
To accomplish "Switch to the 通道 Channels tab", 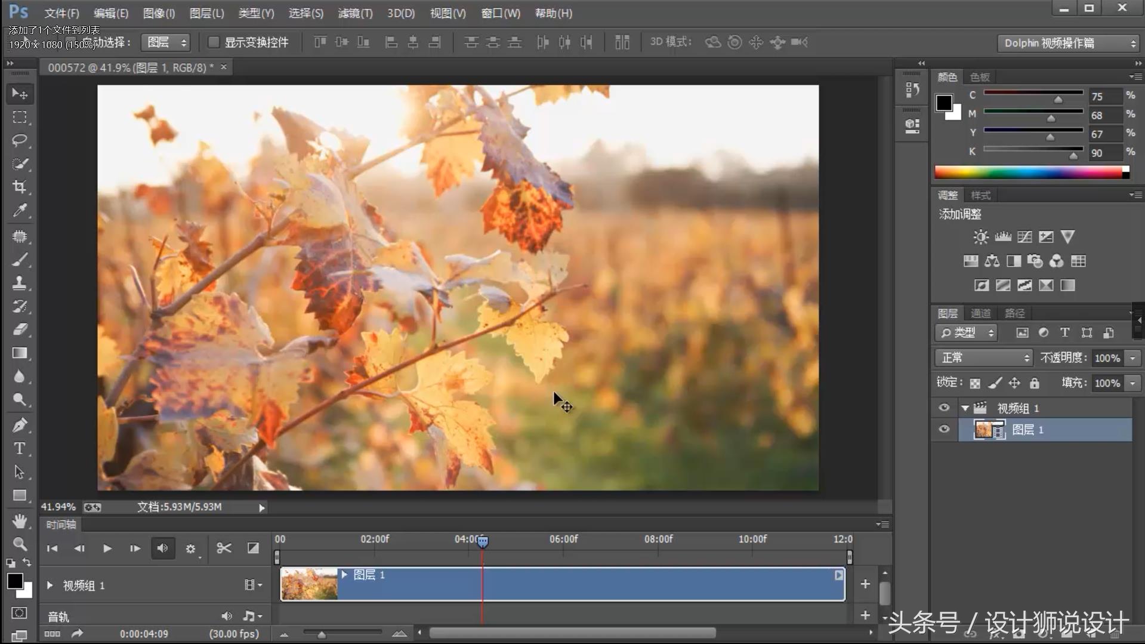I will click(980, 313).
